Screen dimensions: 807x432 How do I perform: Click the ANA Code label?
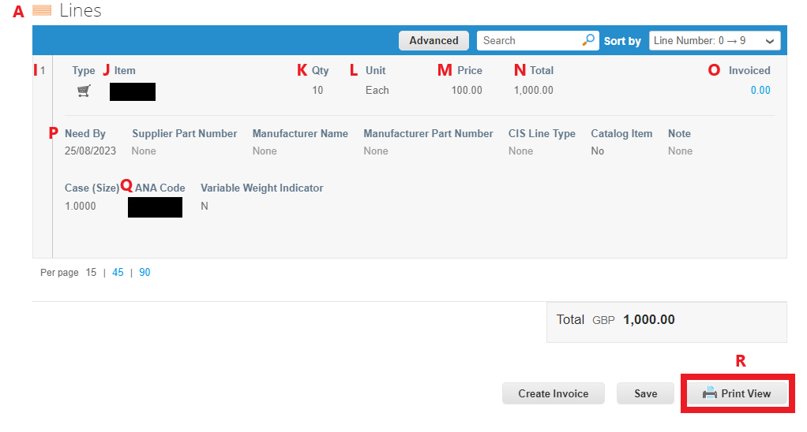click(160, 188)
